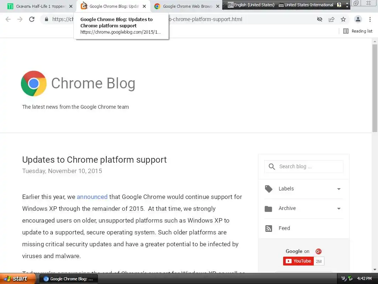Click the Chrome logo in blog header
Image resolution: width=378 pixels, height=284 pixels.
point(34,83)
